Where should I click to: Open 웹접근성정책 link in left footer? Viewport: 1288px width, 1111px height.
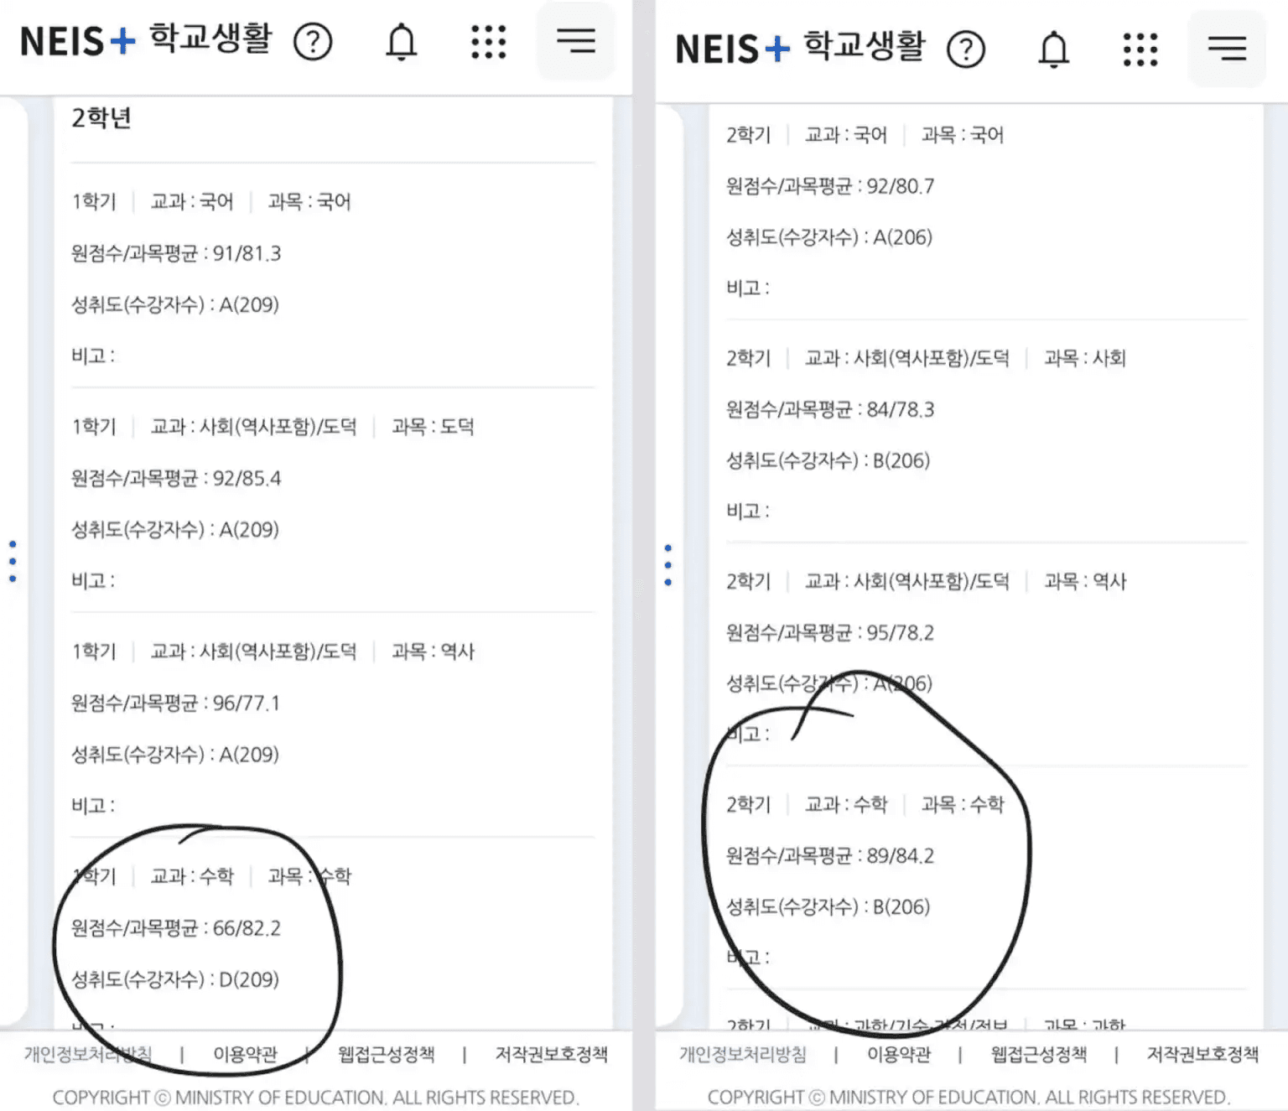click(386, 1054)
